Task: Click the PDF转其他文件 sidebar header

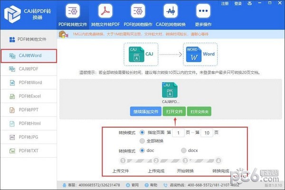Action: pos(29,39)
